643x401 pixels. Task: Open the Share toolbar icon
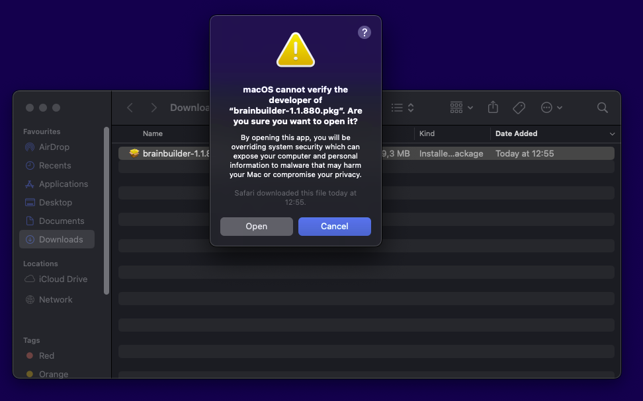click(x=493, y=107)
